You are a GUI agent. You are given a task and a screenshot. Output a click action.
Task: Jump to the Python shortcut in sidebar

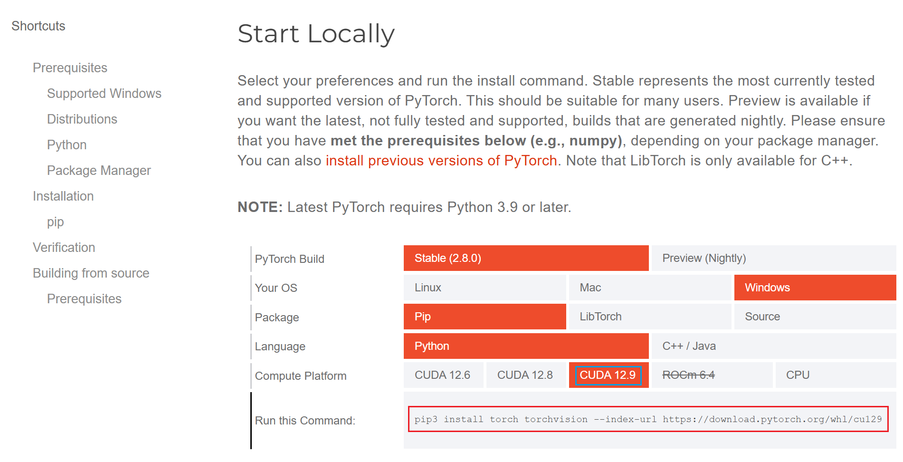point(67,145)
